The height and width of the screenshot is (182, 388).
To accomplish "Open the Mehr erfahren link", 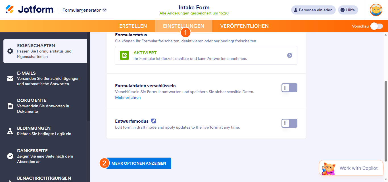I will coord(128,97).
